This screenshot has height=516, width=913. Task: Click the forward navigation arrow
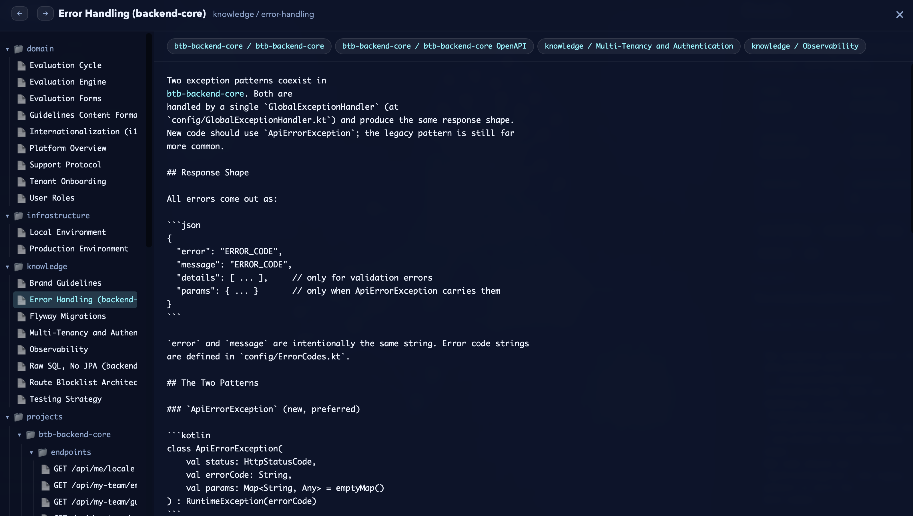(45, 13)
